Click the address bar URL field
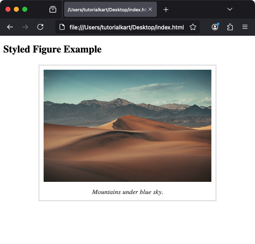255x244 pixels. tap(127, 27)
